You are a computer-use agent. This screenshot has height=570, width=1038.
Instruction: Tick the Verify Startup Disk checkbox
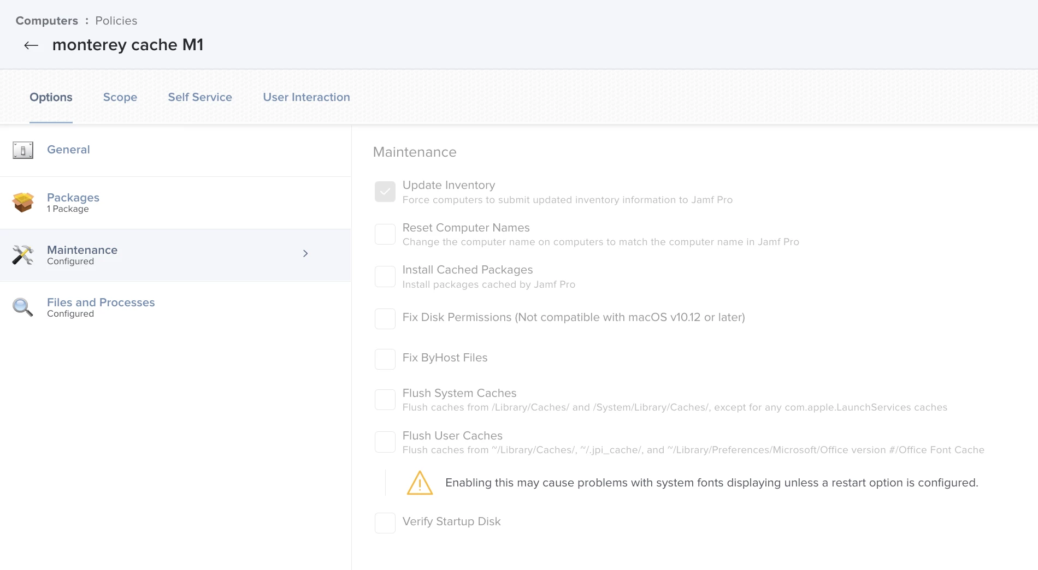coord(385,523)
